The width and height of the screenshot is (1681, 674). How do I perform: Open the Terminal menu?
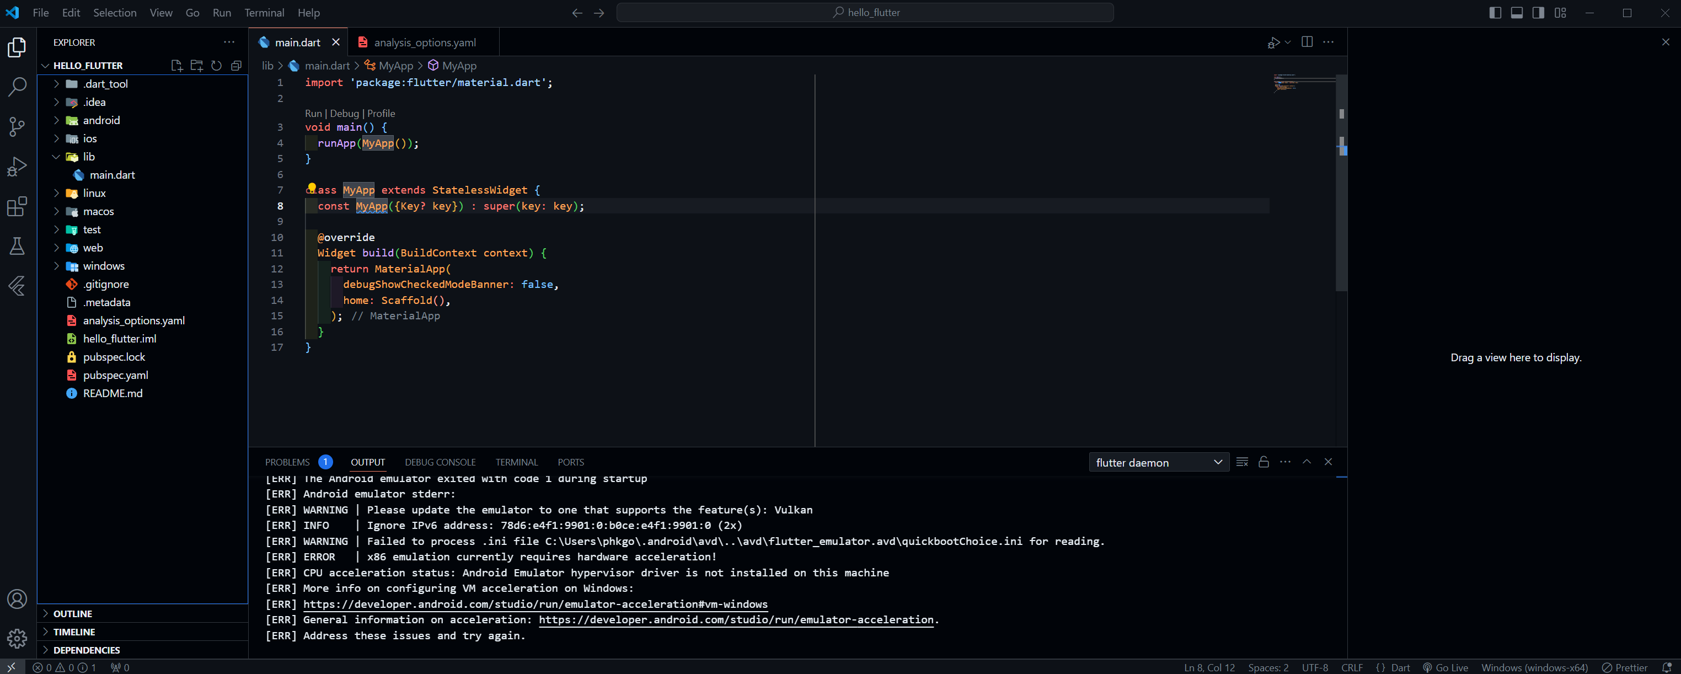[264, 12]
